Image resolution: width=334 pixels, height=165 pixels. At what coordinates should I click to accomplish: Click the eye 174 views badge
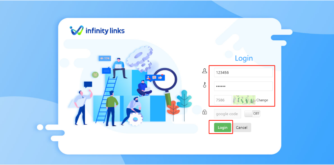click(105, 58)
